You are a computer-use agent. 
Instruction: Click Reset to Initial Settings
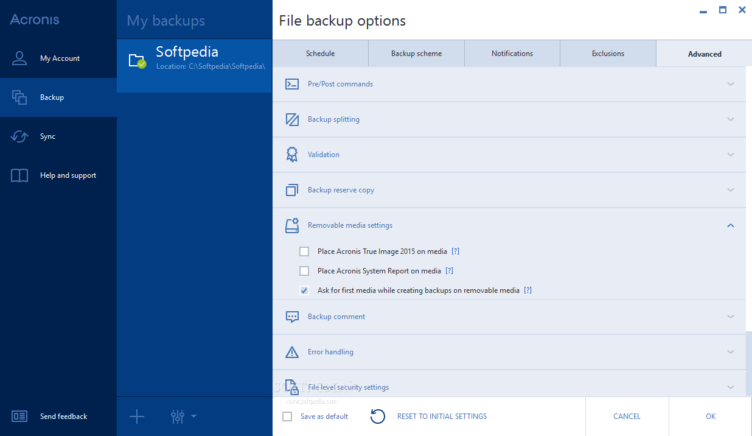point(442,417)
